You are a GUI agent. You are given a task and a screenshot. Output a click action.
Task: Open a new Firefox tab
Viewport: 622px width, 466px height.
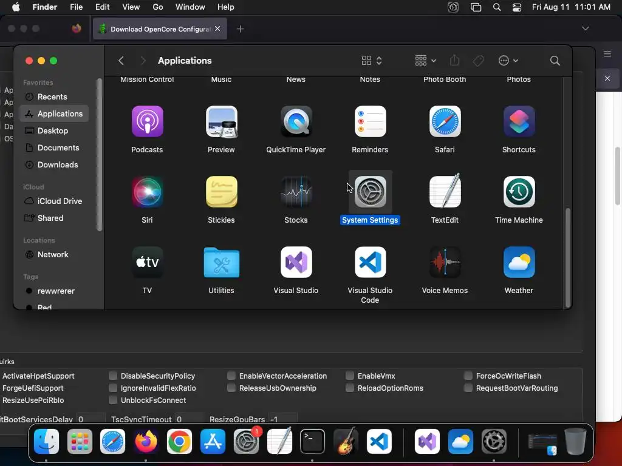pyautogui.click(x=240, y=29)
